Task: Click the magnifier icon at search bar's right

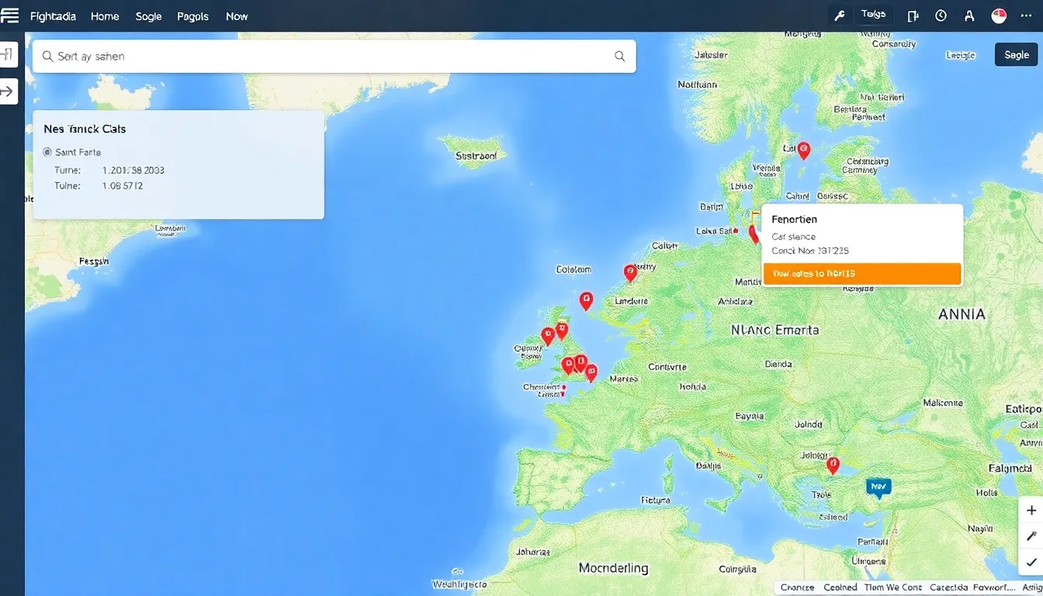Action: coord(619,57)
